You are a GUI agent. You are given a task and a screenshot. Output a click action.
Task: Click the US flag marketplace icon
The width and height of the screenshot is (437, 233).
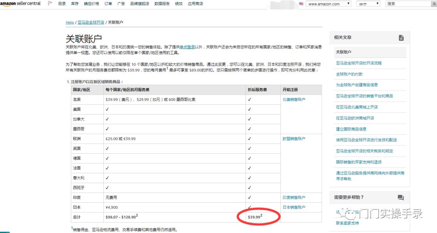[301, 4]
